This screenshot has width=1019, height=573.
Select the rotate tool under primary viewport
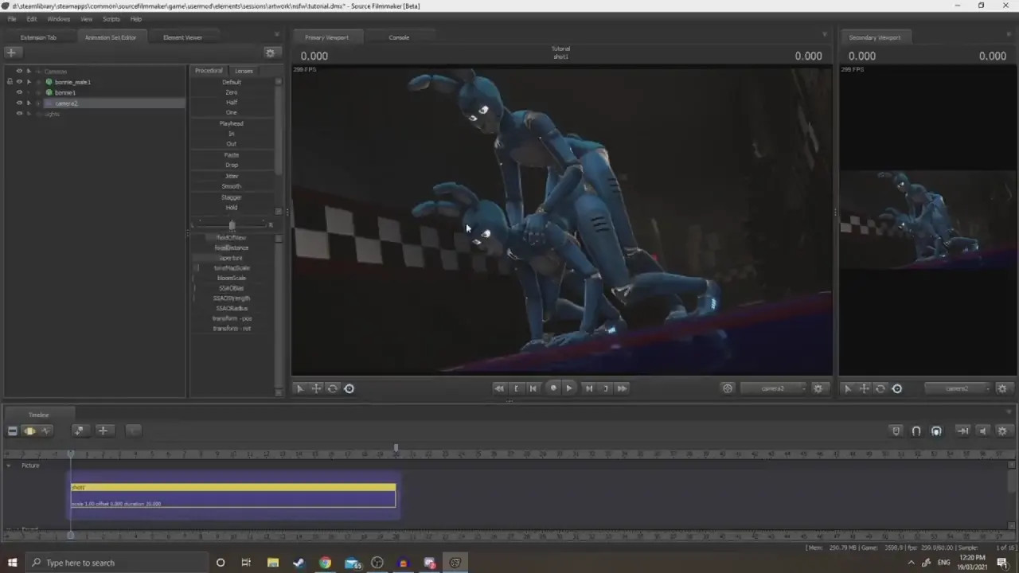[x=333, y=388]
